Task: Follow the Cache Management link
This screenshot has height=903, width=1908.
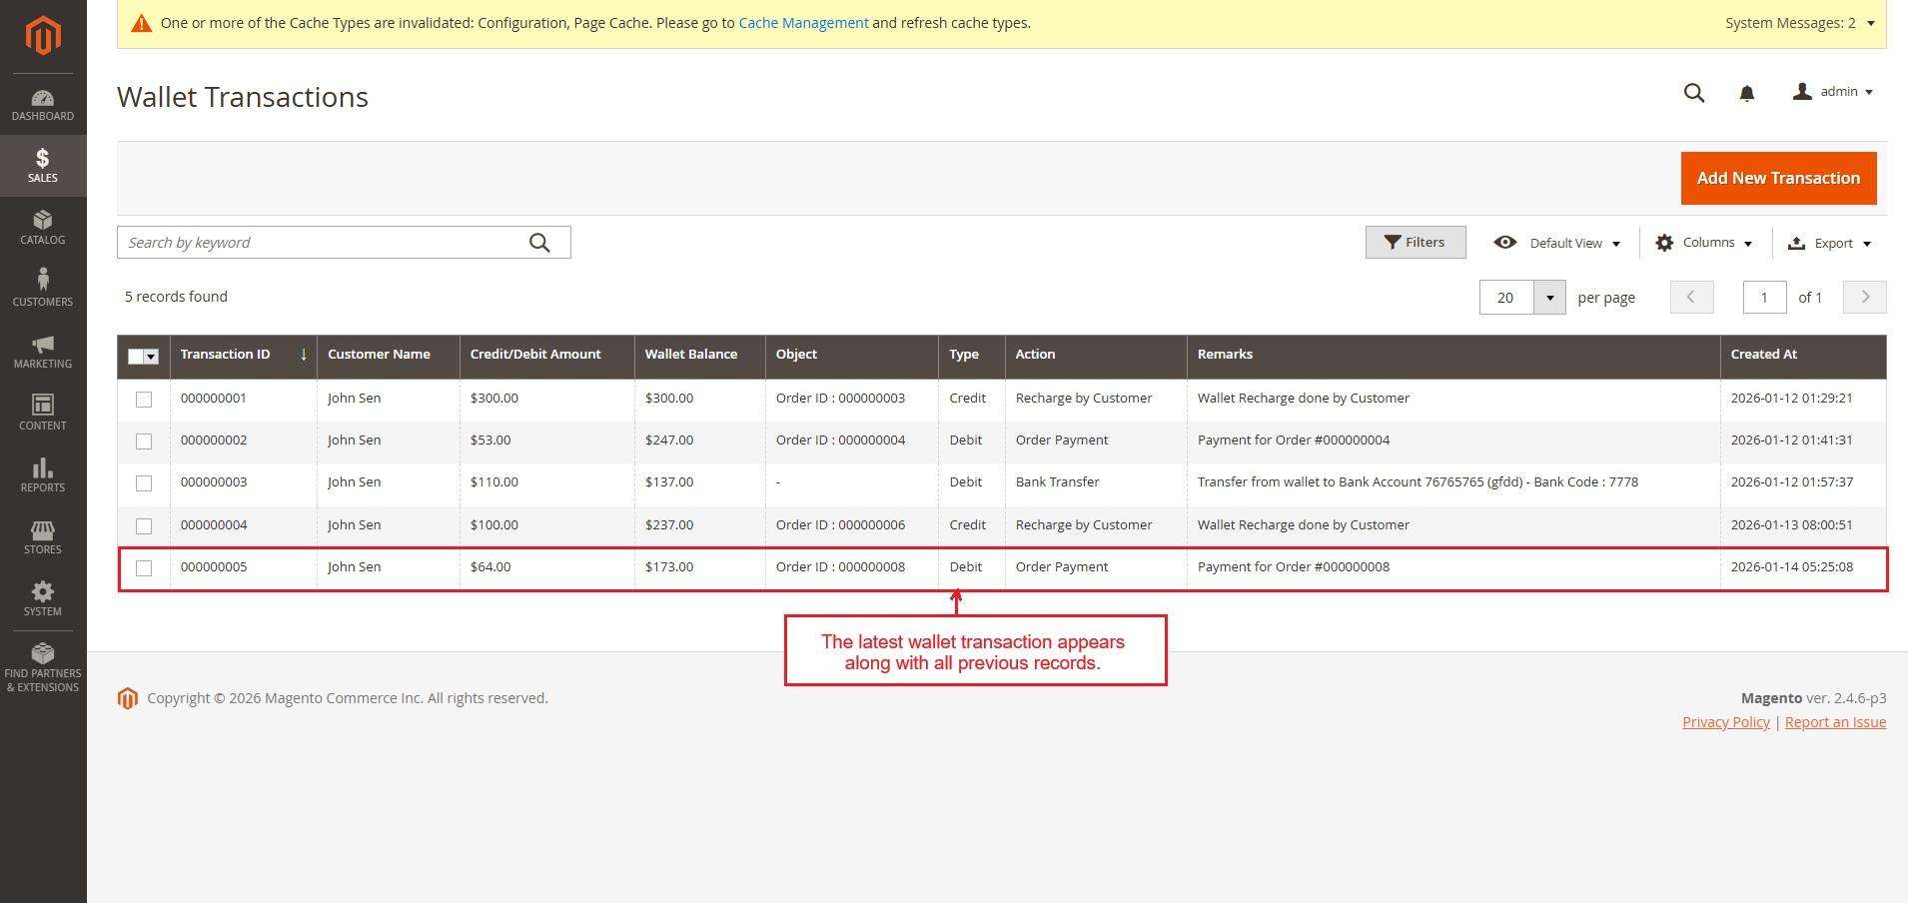Action: 803,23
